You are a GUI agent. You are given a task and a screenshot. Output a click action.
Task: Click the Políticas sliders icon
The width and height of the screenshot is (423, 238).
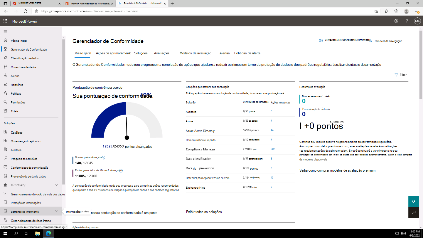pos(5,93)
